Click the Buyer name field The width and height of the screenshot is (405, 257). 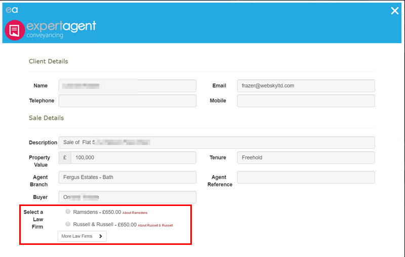coord(128,197)
